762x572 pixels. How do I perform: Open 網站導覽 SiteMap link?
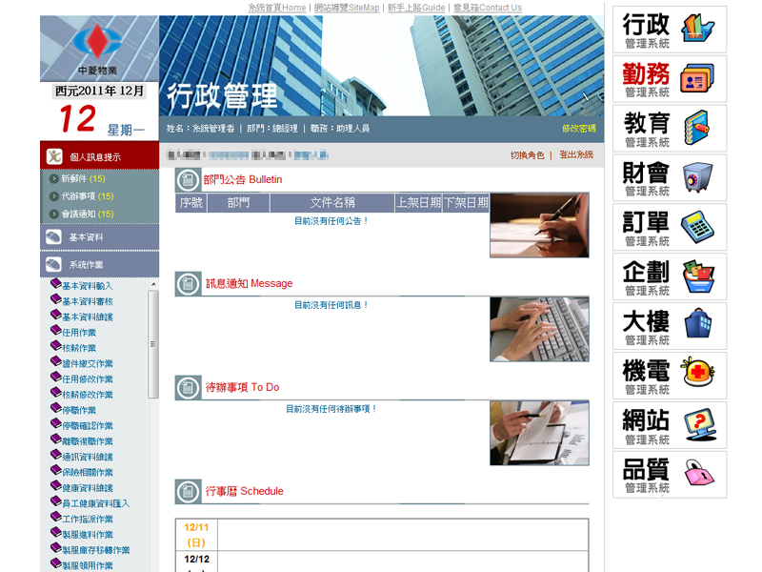347,8
